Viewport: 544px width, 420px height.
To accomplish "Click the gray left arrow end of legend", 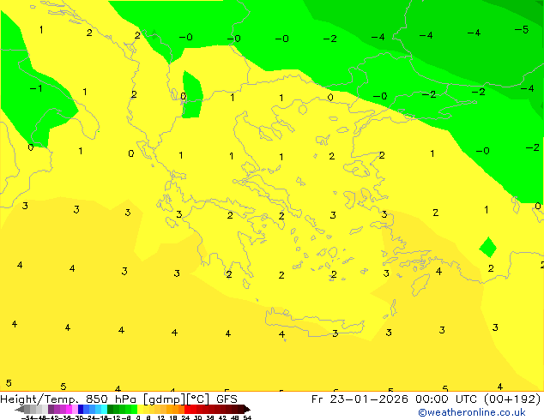I will coord(20,409).
